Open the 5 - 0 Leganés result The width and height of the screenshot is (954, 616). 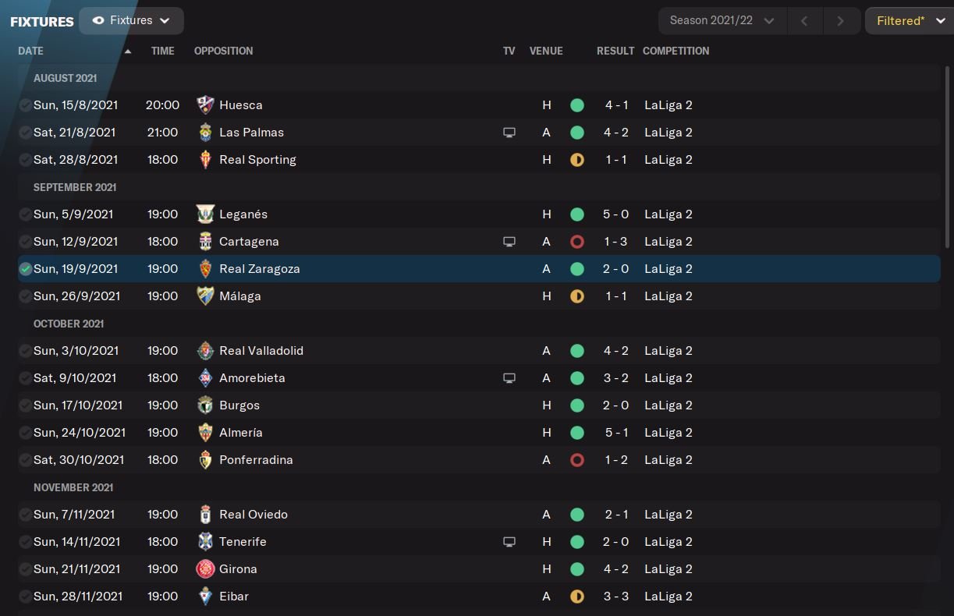click(x=615, y=214)
